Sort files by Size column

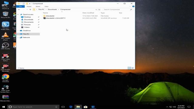tap(121, 13)
